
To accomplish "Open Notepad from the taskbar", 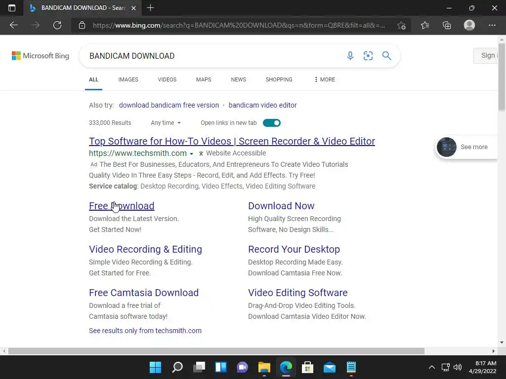I will [x=351, y=367].
